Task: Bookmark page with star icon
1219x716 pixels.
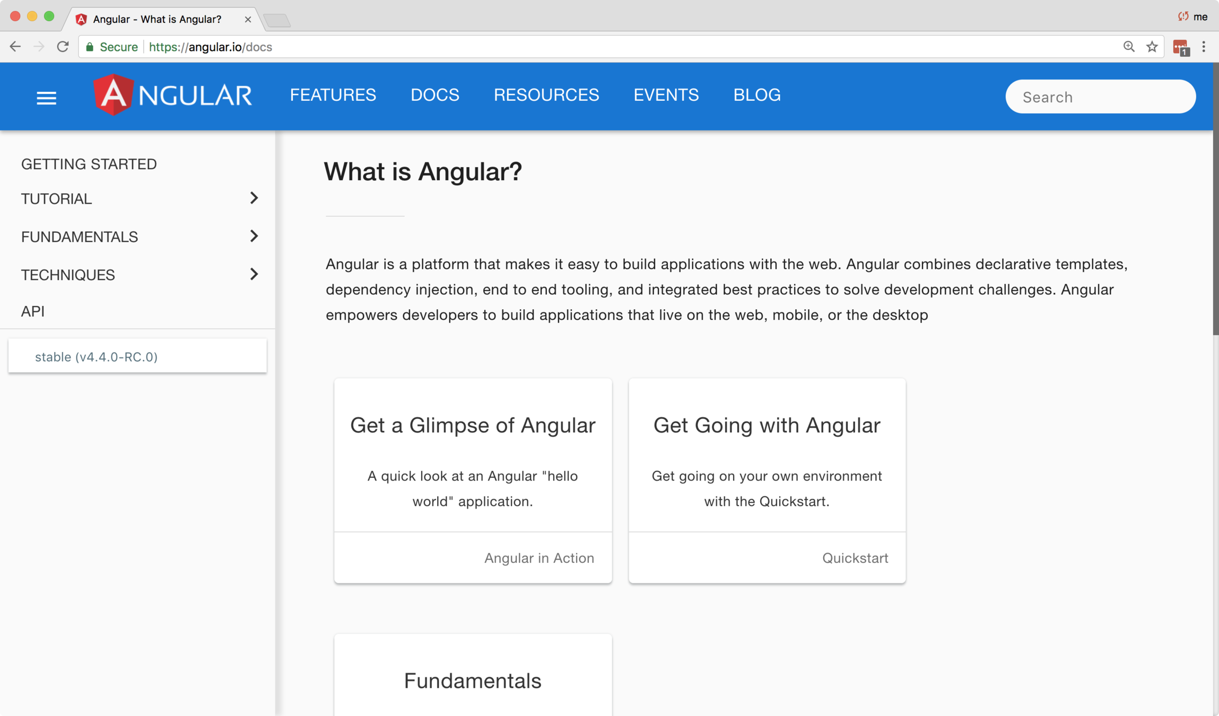Action: click(x=1152, y=47)
